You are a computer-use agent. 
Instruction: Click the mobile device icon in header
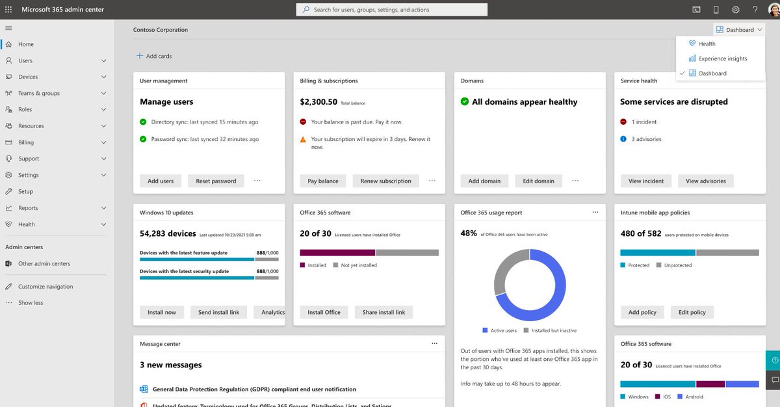click(x=716, y=10)
